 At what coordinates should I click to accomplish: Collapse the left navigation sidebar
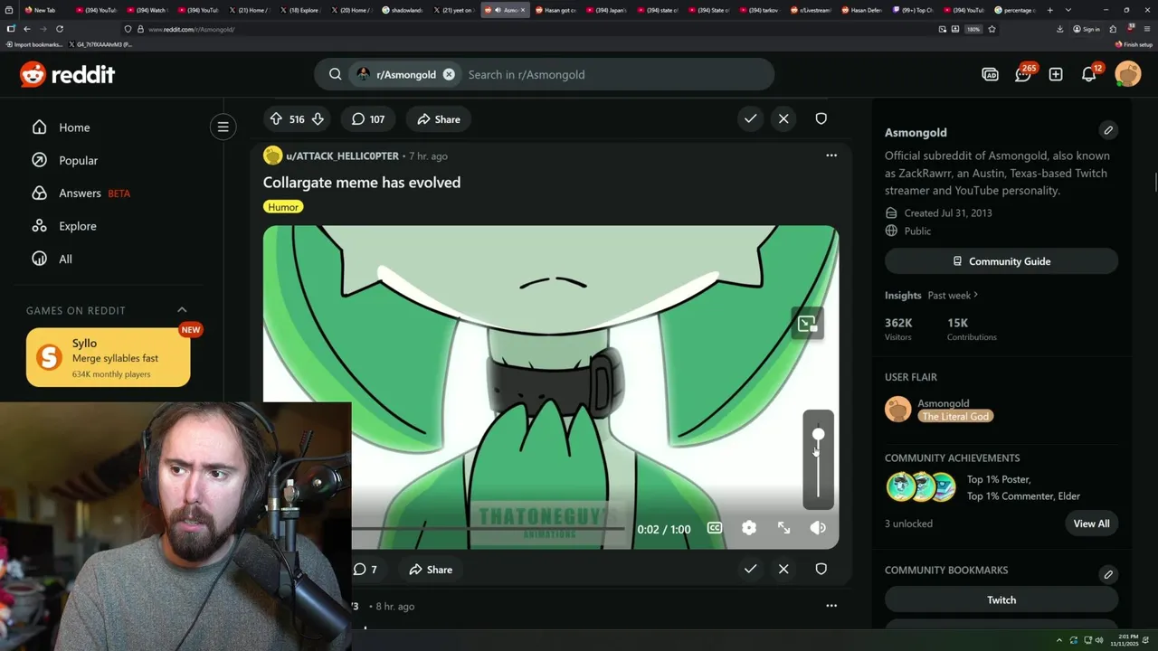[x=223, y=127]
